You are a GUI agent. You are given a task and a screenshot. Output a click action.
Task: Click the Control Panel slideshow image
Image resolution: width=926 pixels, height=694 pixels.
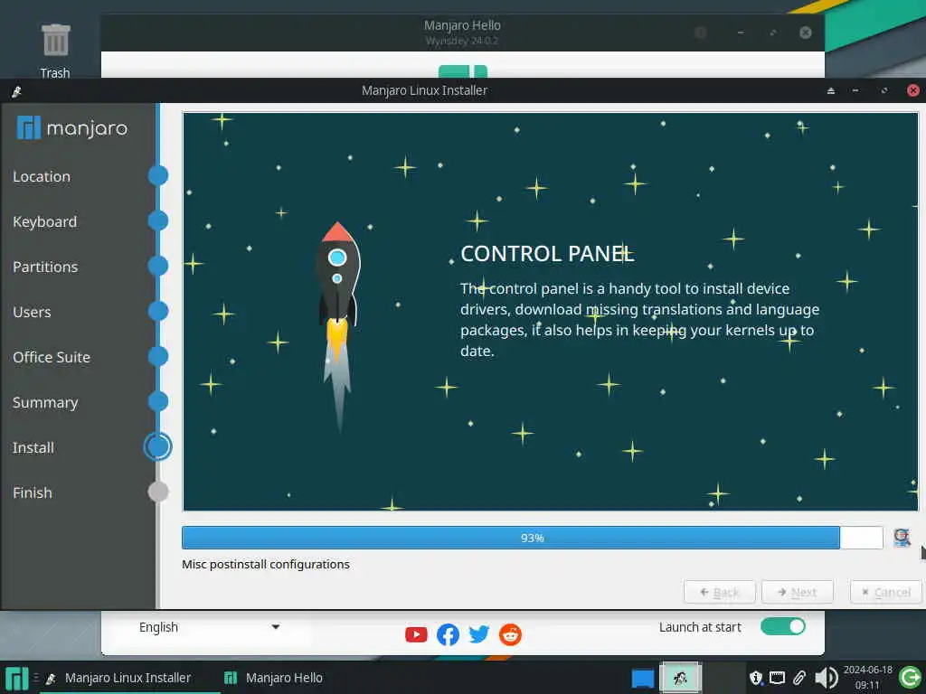point(551,312)
